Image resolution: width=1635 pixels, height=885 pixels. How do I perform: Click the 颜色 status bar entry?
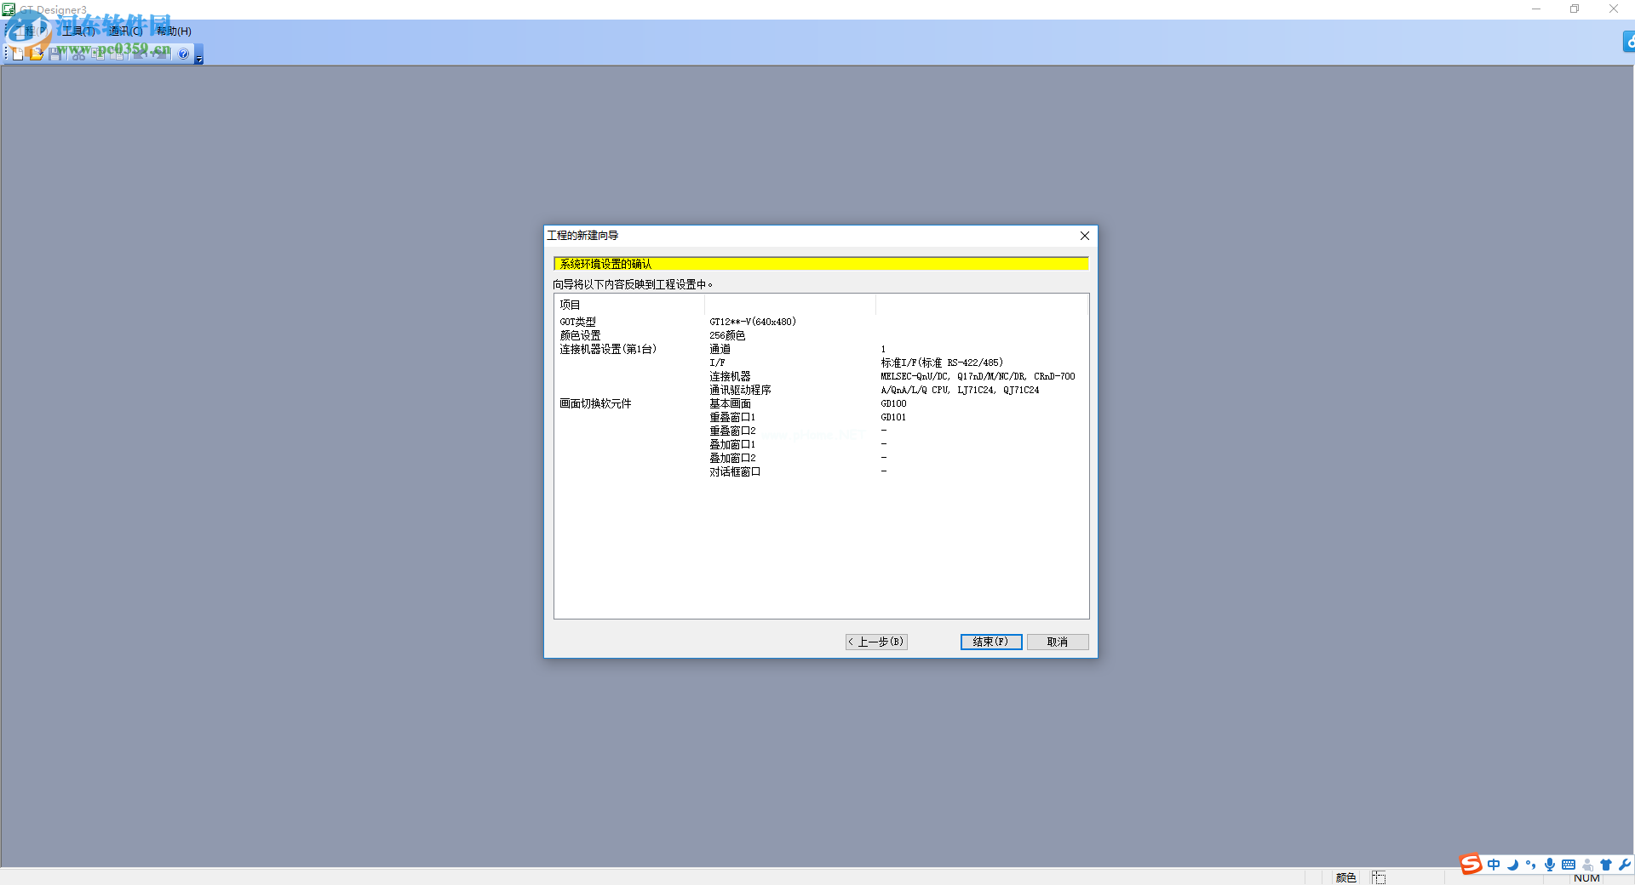[x=1345, y=877]
